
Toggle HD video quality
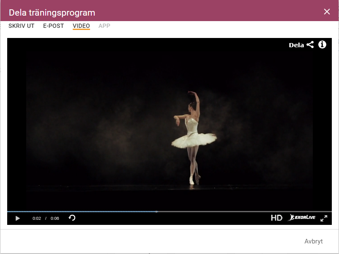pos(276,218)
